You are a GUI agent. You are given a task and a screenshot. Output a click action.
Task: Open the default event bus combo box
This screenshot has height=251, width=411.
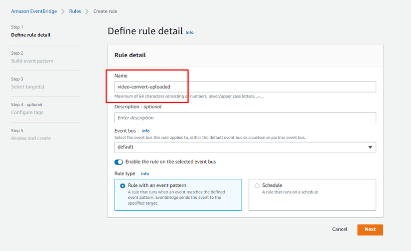(x=239, y=147)
